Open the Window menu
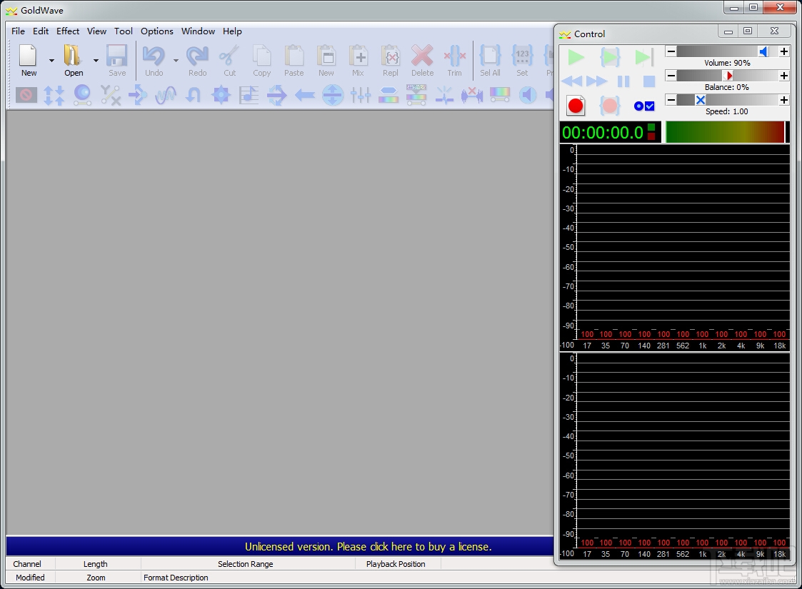The width and height of the screenshot is (802, 589). click(198, 31)
